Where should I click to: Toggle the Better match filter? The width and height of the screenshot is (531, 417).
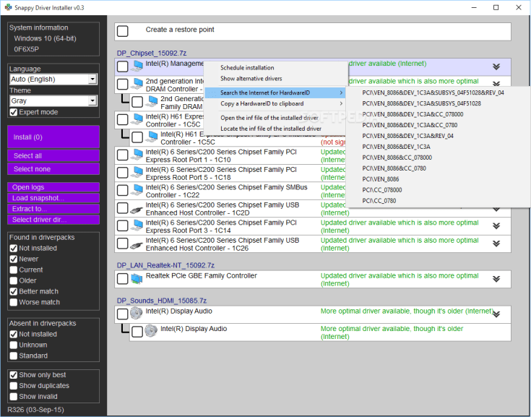pyautogui.click(x=14, y=292)
